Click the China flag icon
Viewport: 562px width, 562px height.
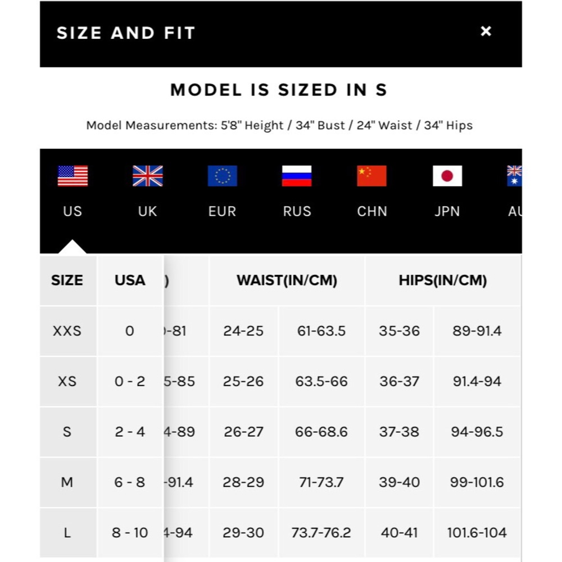[372, 176]
